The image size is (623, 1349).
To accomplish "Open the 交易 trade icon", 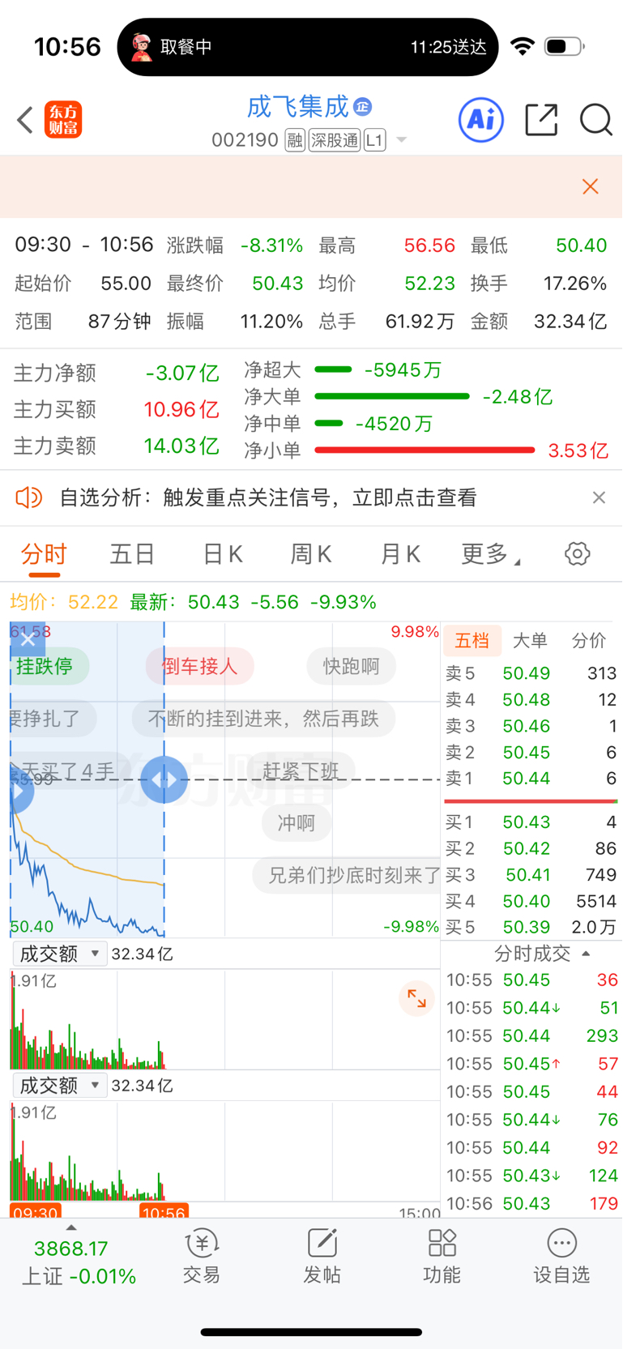I will tap(201, 1257).
